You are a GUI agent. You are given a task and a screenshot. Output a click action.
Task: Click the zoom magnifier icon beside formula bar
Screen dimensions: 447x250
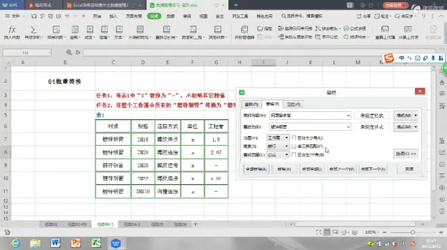pyautogui.click(x=68, y=52)
